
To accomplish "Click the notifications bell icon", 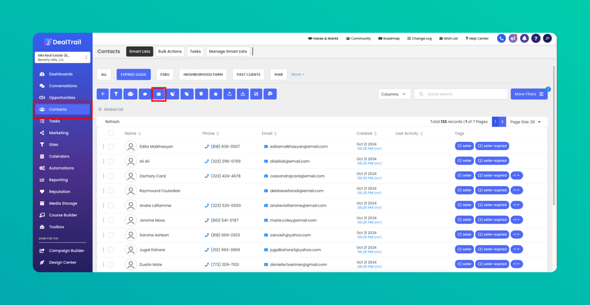I will click(x=524, y=39).
